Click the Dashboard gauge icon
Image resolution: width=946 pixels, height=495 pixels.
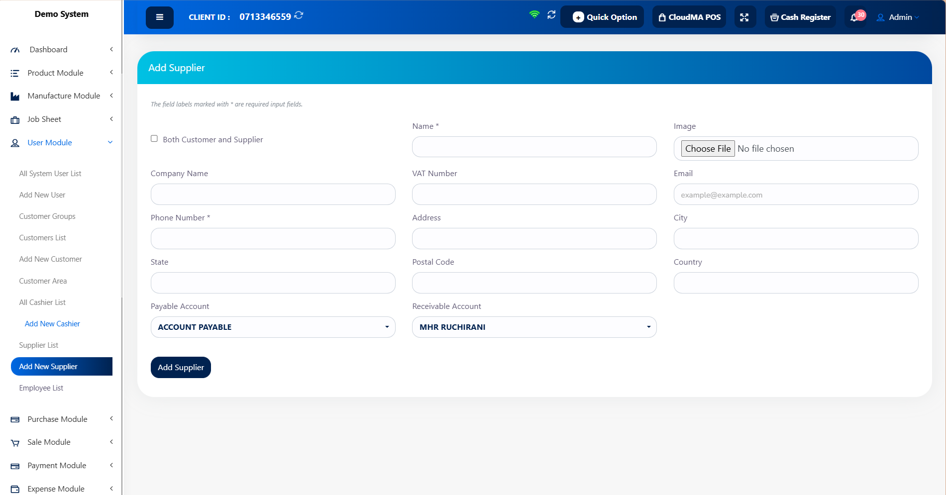pyautogui.click(x=15, y=50)
